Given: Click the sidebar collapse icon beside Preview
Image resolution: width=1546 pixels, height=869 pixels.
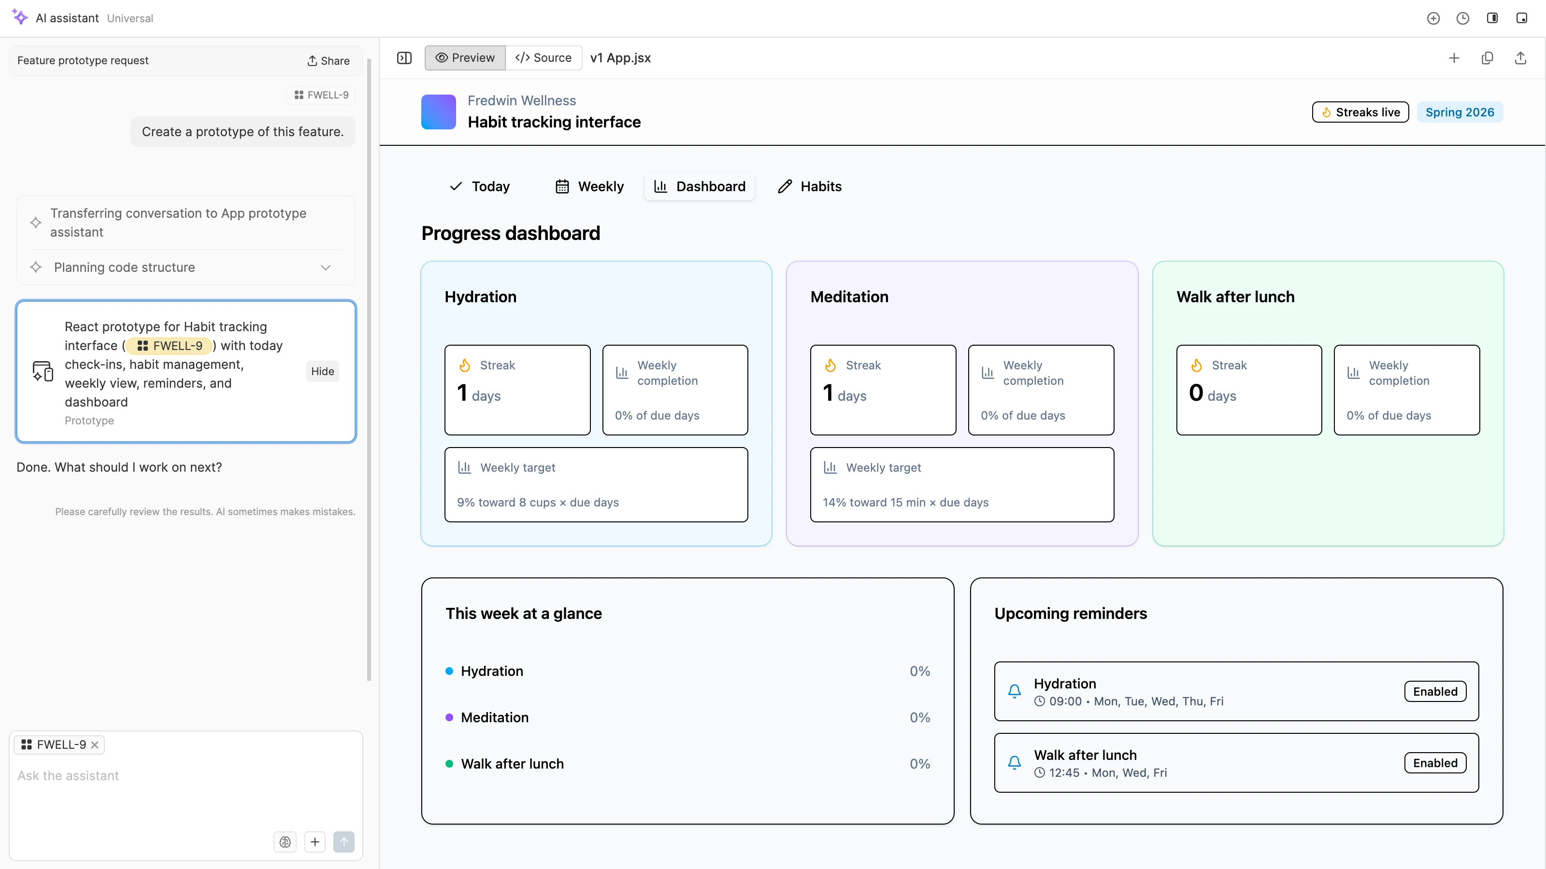Looking at the screenshot, I should click(x=404, y=57).
